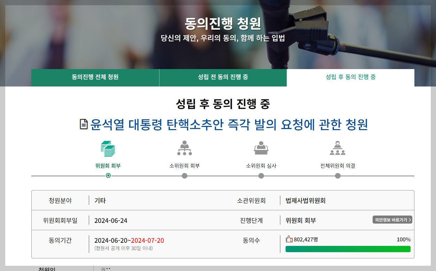This screenshot has height=271, width=436.
Task: Switch to the 동의진행 전체 청원 tab
Action: (95, 77)
